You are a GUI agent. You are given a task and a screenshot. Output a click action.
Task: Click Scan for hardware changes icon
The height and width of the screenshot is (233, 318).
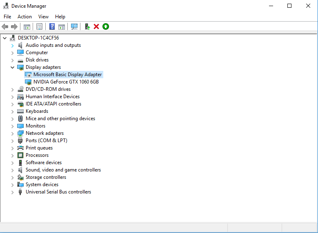(x=74, y=26)
